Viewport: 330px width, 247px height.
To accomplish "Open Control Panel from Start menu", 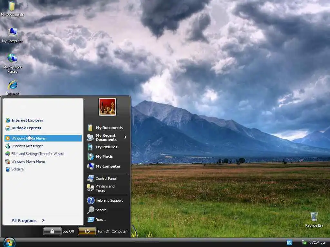I will pyautogui.click(x=107, y=178).
